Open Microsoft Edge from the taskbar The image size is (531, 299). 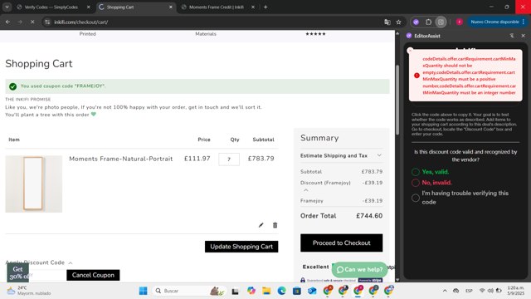point(281,291)
